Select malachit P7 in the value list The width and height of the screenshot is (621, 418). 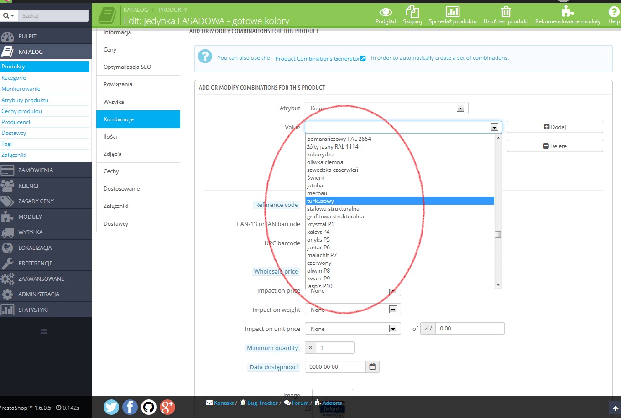(400, 255)
